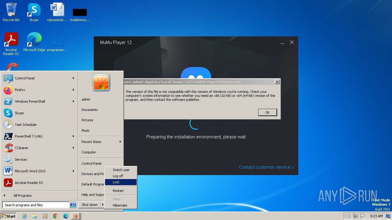The image size is (392, 220).
Task: Launch Skype from Start menu list
Action: click(x=39, y=113)
